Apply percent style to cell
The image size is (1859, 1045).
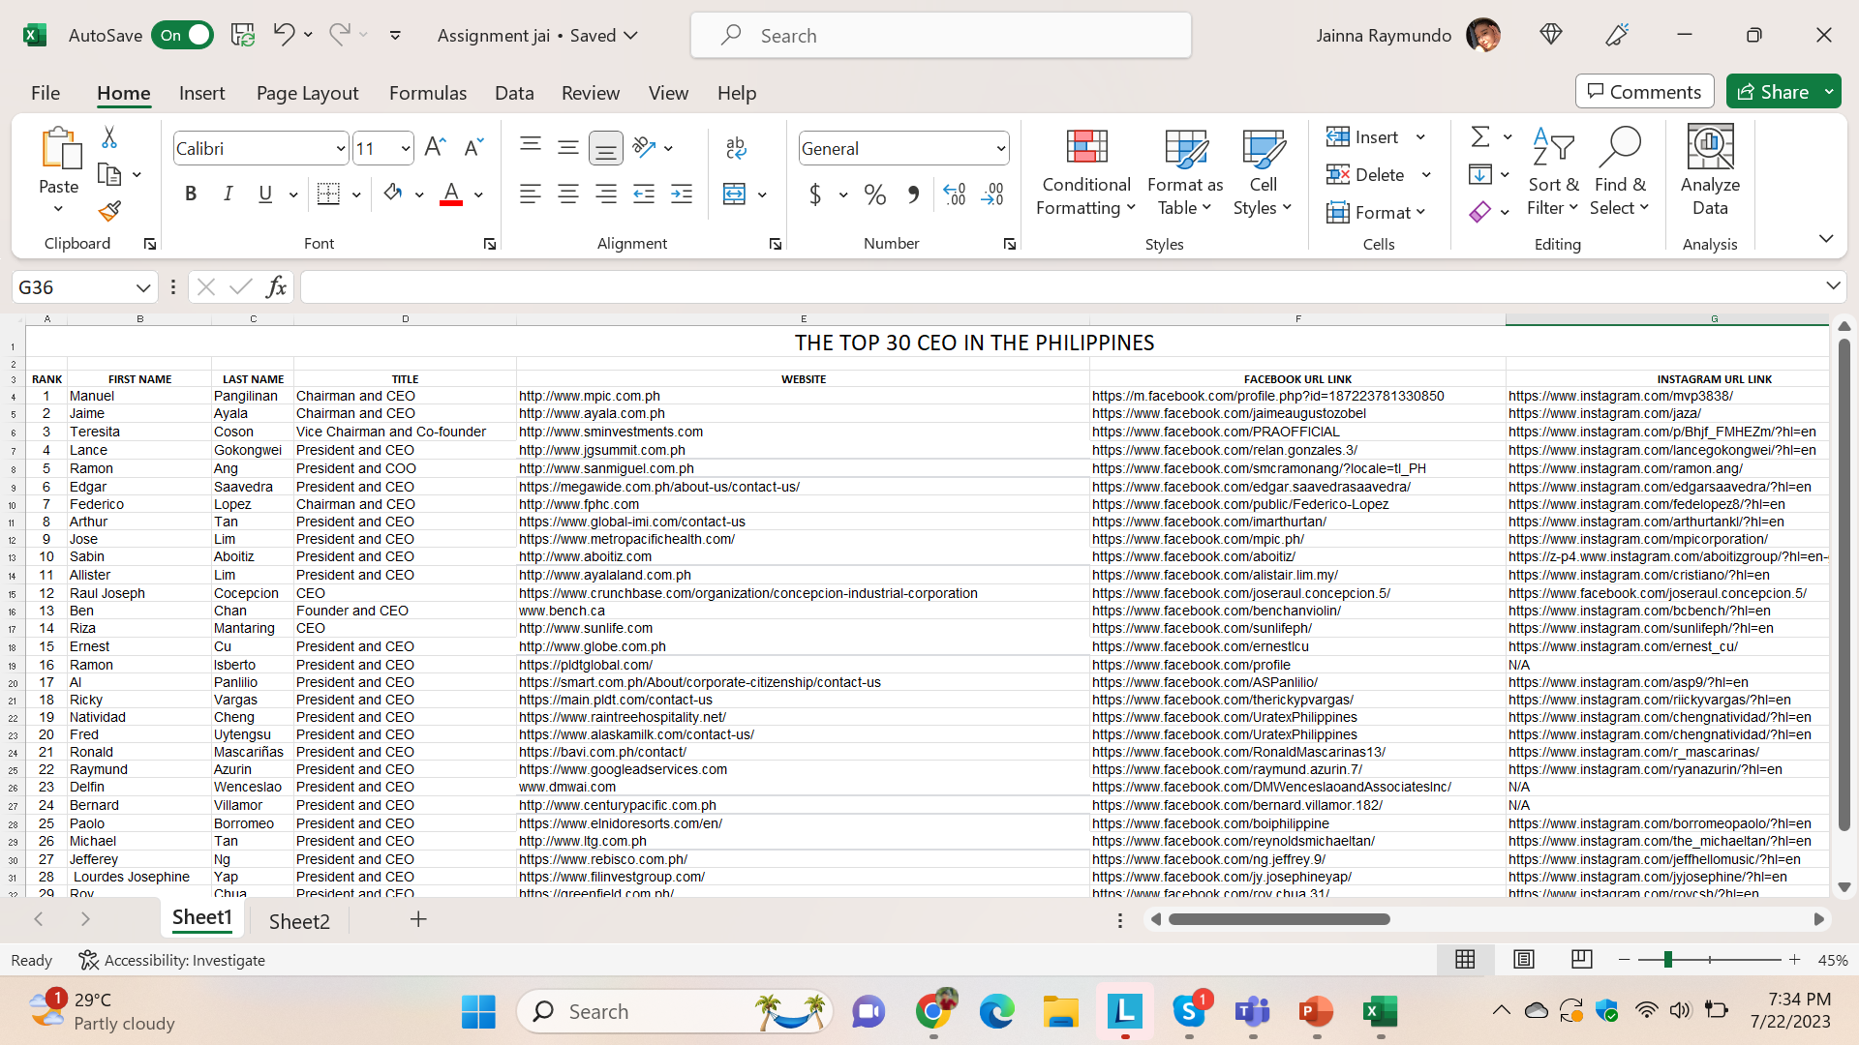tap(875, 194)
